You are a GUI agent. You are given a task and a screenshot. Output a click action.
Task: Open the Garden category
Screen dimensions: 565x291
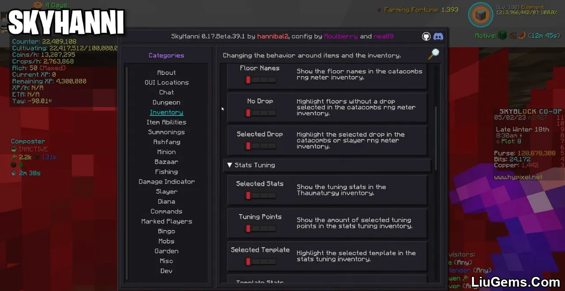point(166,251)
